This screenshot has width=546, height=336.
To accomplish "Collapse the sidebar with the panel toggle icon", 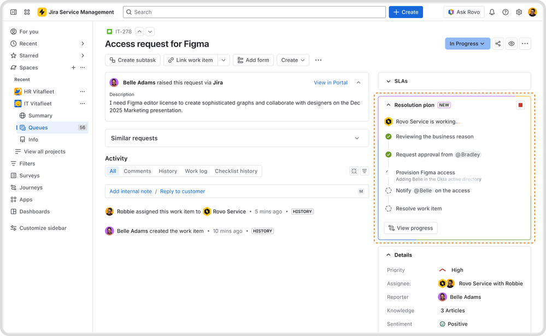I will (14, 12).
